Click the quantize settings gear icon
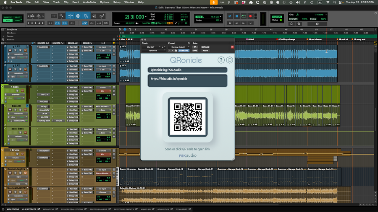378x212 pixels. (317, 24)
